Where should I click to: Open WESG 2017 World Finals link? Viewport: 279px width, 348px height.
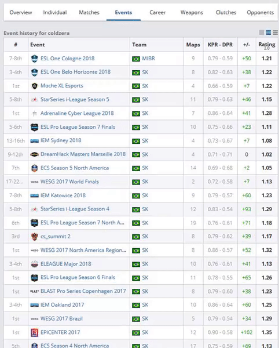(x=69, y=182)
